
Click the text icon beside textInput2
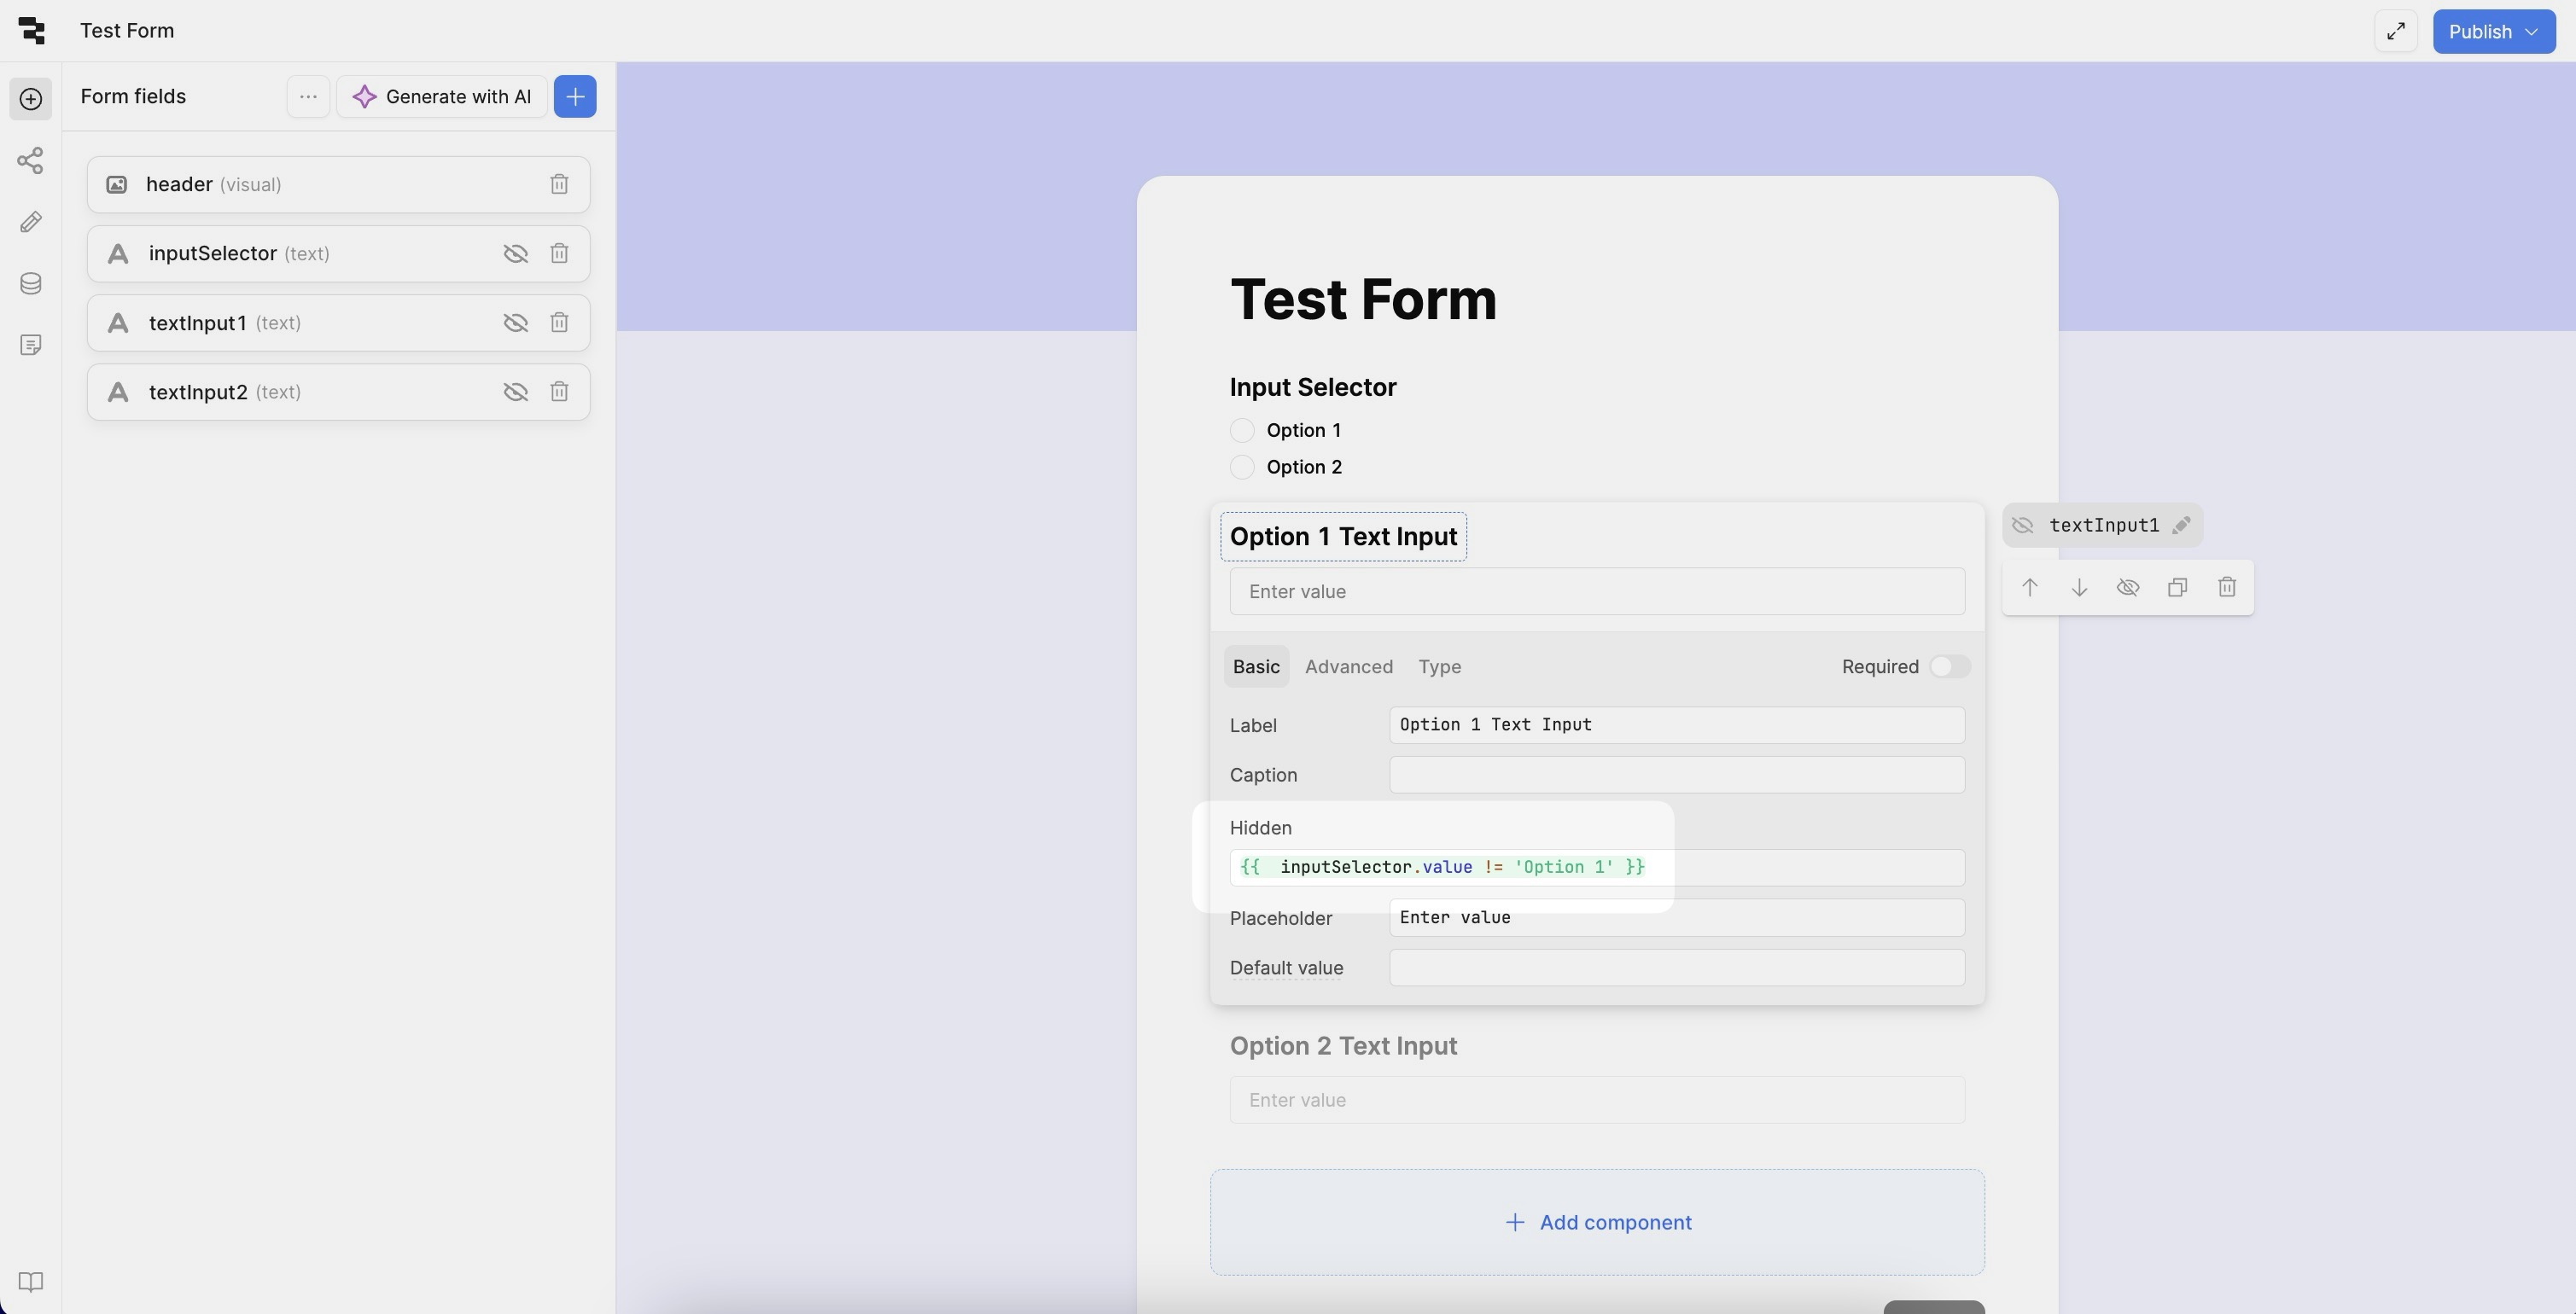tap(118, 392)
